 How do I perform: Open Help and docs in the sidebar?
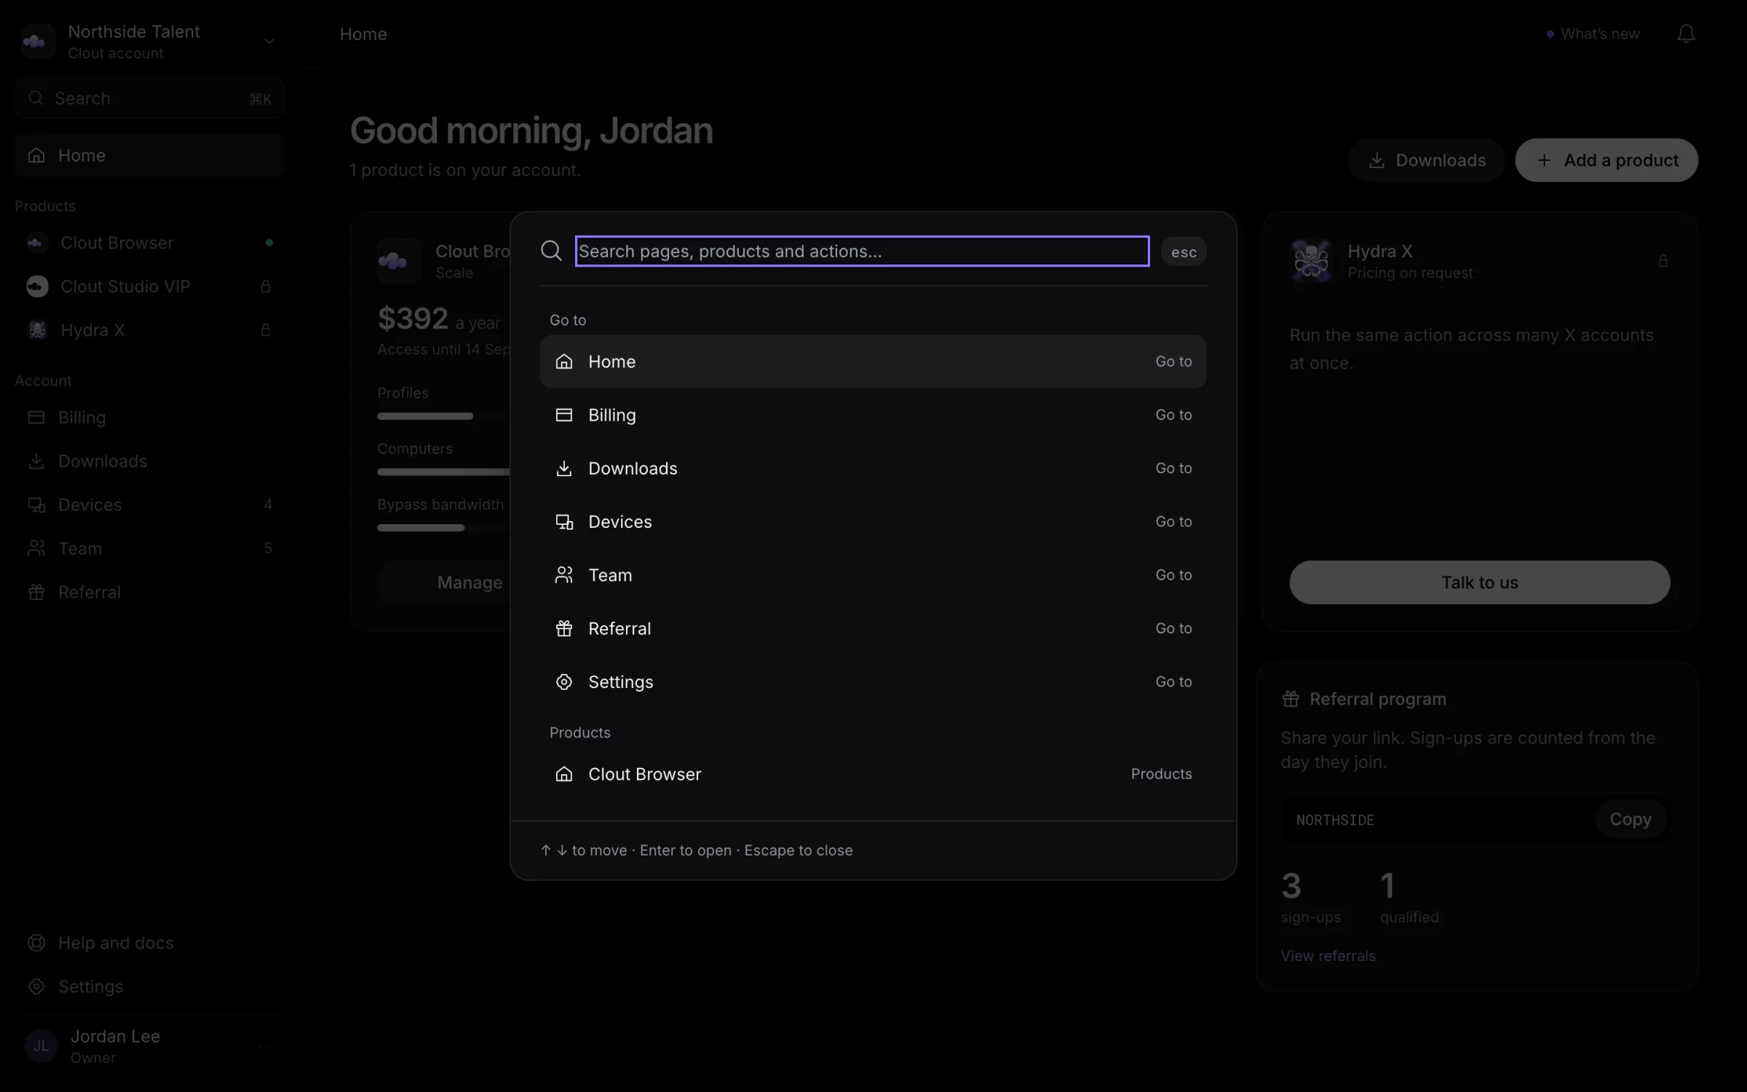coord(149,943)
